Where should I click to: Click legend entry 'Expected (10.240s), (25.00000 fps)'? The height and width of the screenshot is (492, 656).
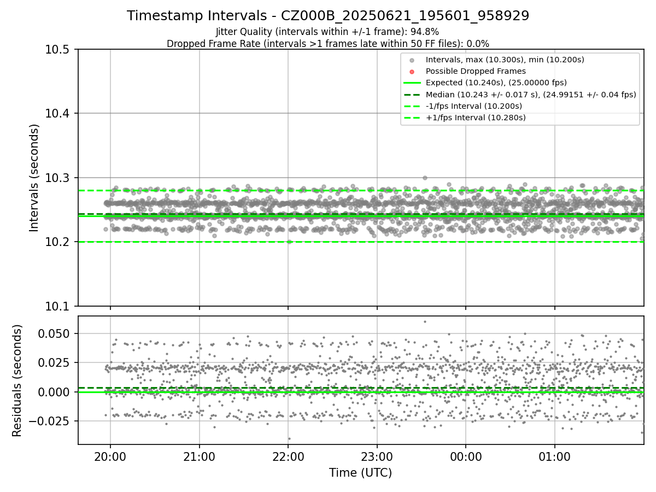[x=496, y=83]
